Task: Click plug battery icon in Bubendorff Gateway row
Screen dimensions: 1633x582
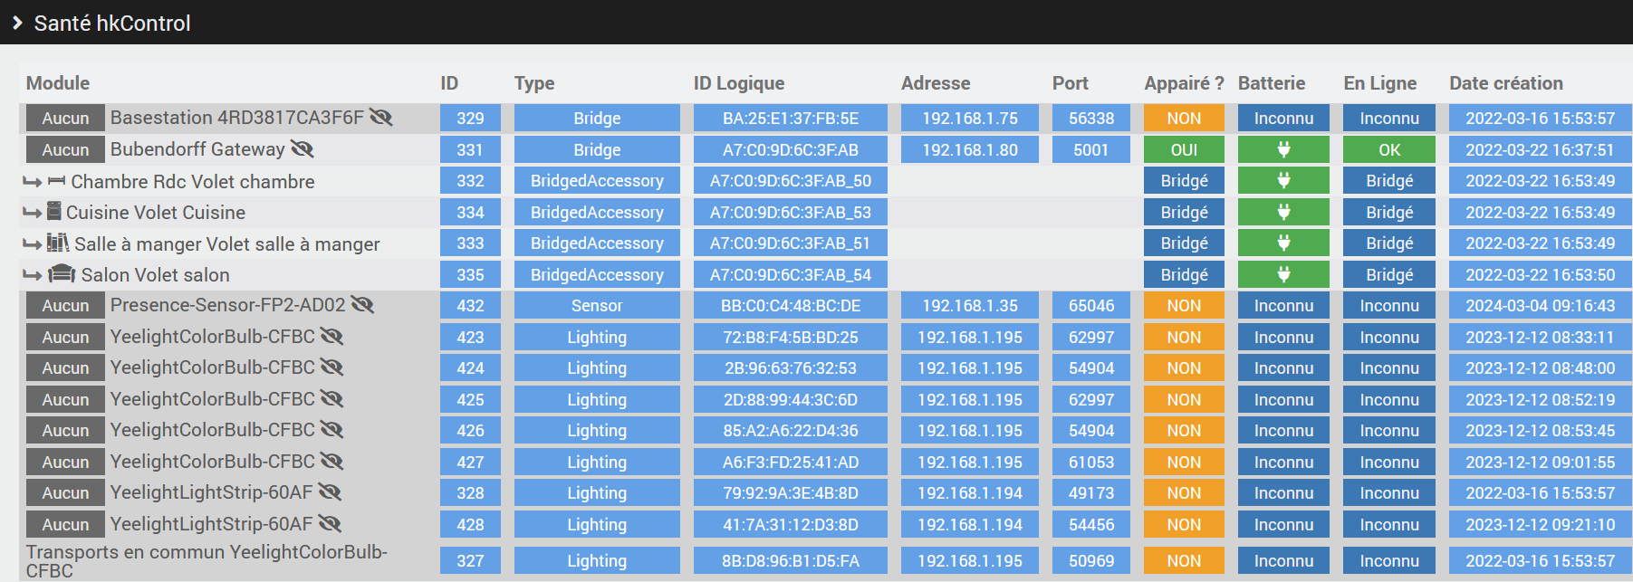Action: (1283, 149)
